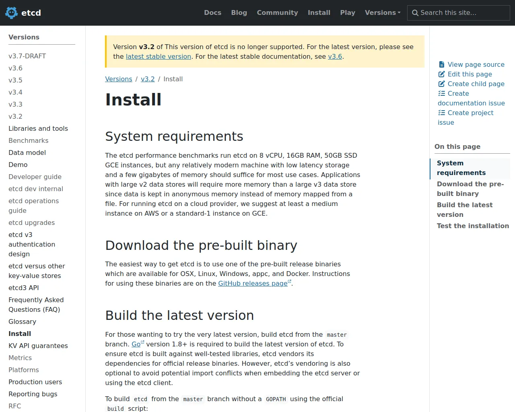Open the Community page from the navbar
The height and width of the screenshot is (412, 515).
[x=277, y=12]
